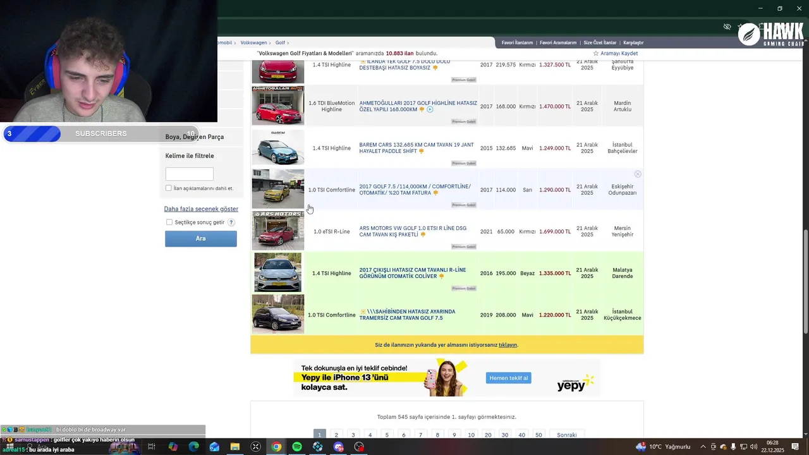The height and width of the screenshot is (455, 809).
Task: Expand Daha fazla seçenek göster
Action: [201, 209]
